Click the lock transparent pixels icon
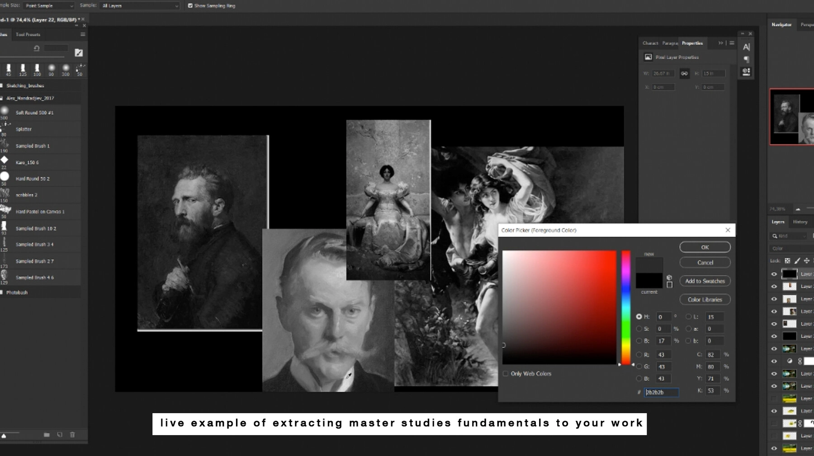814x456 pixels. coord(787,261)
